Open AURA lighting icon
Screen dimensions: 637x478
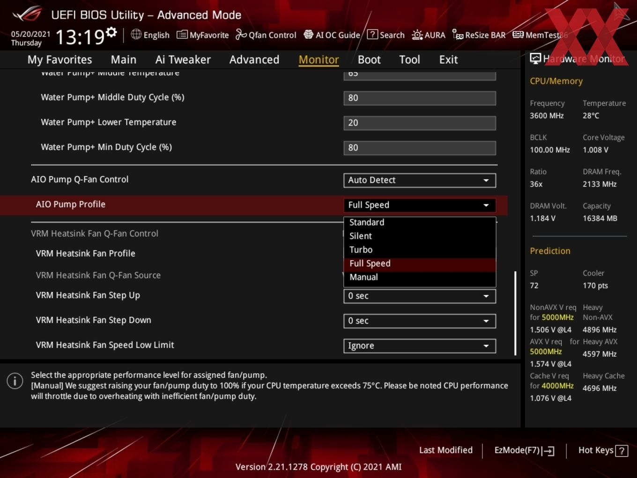(417, 35)
